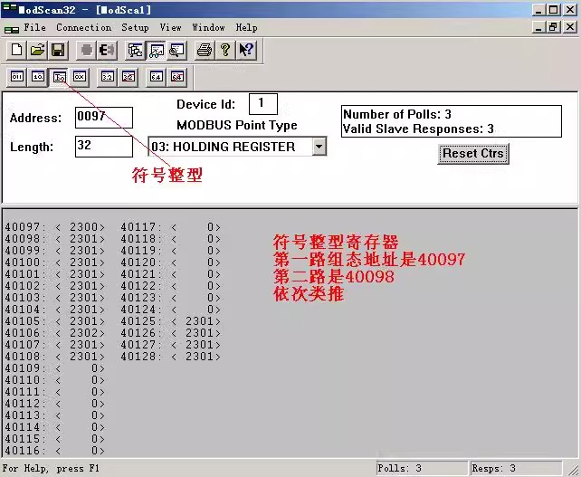581x477 pixels.
Task: Open a saved ModScan file
Action: click(x=37, y=50)
